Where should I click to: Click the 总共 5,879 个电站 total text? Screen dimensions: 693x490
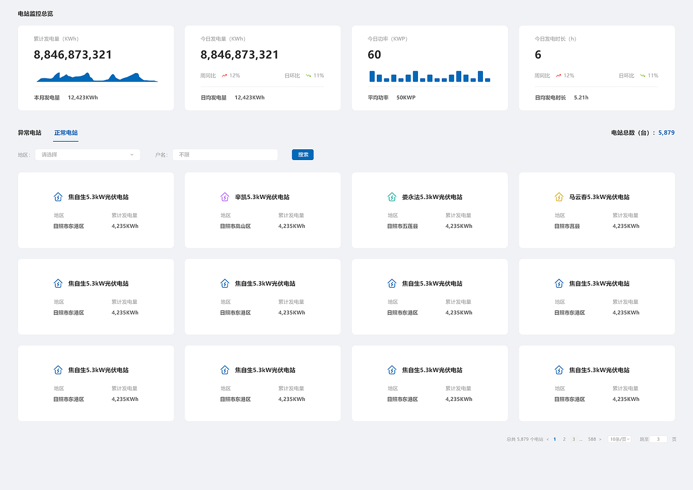click(x=525, y=439)
